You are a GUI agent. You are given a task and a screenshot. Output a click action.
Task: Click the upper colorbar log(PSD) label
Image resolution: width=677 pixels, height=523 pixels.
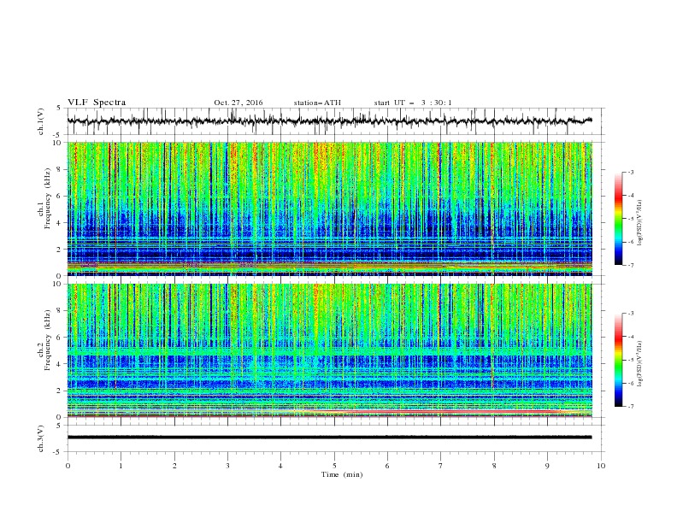(x=640, y=223)
